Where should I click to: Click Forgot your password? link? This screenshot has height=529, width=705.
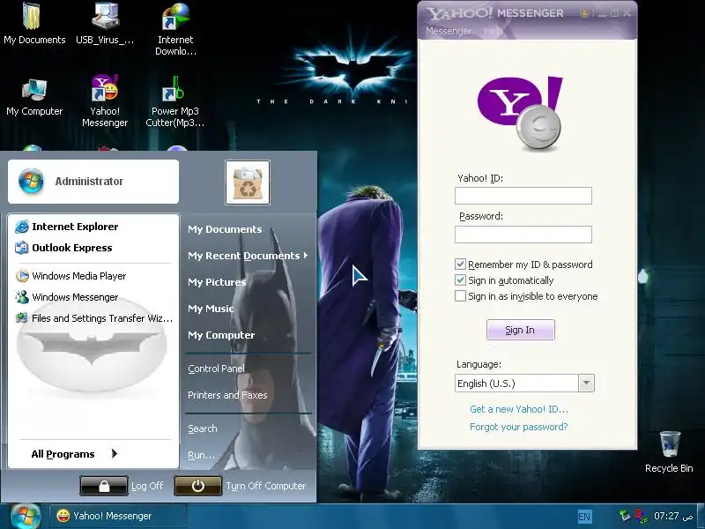518,427
